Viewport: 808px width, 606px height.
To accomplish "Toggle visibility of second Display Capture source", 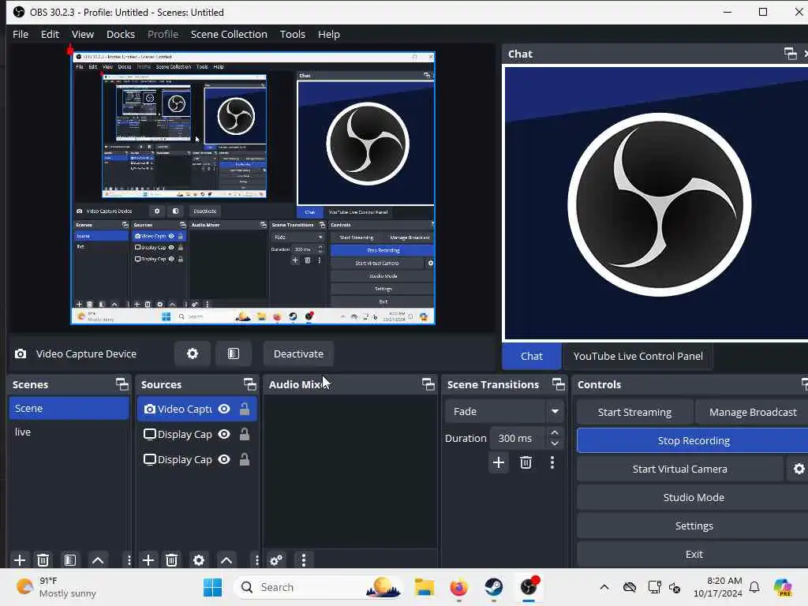I will (x=224, y=459).
